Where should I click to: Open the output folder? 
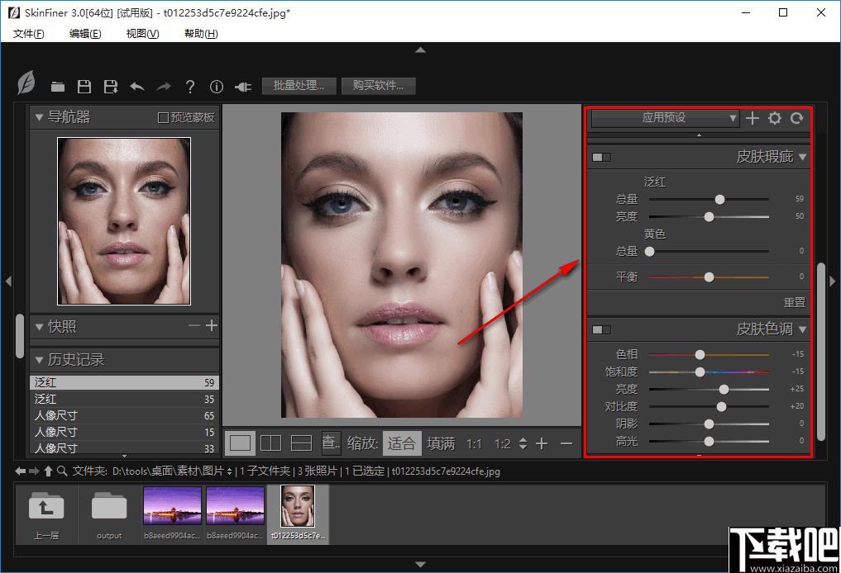point(109,514)
